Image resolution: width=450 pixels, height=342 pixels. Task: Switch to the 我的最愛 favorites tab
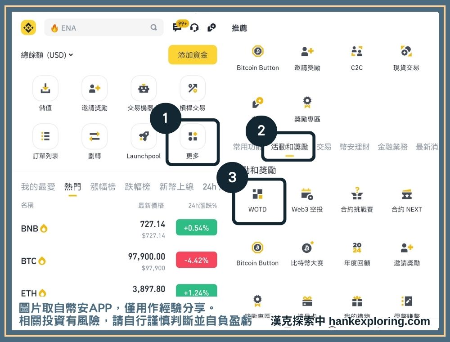(x=38, y=187)
